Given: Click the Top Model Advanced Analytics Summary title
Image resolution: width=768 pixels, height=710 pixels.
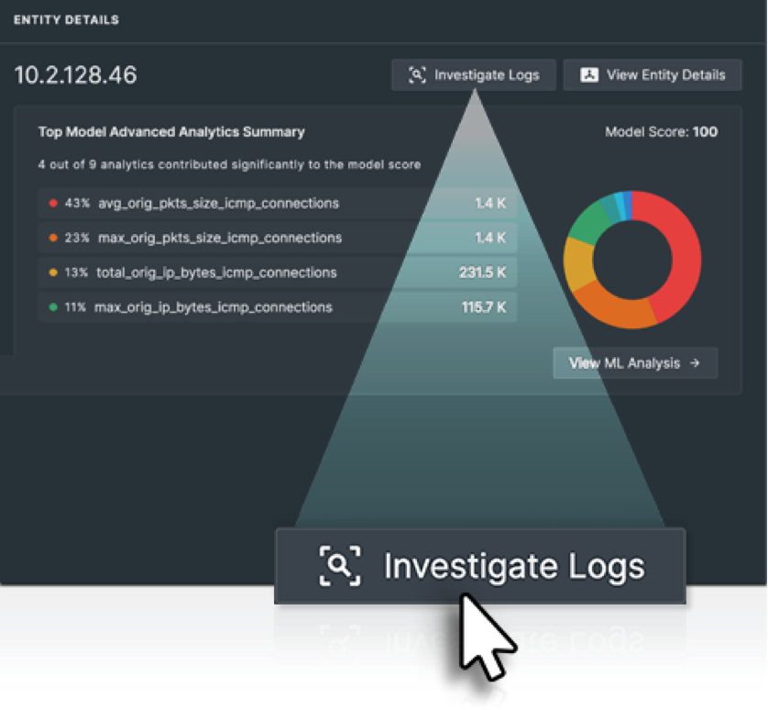Looking at the screenshot, I should 170,131.
